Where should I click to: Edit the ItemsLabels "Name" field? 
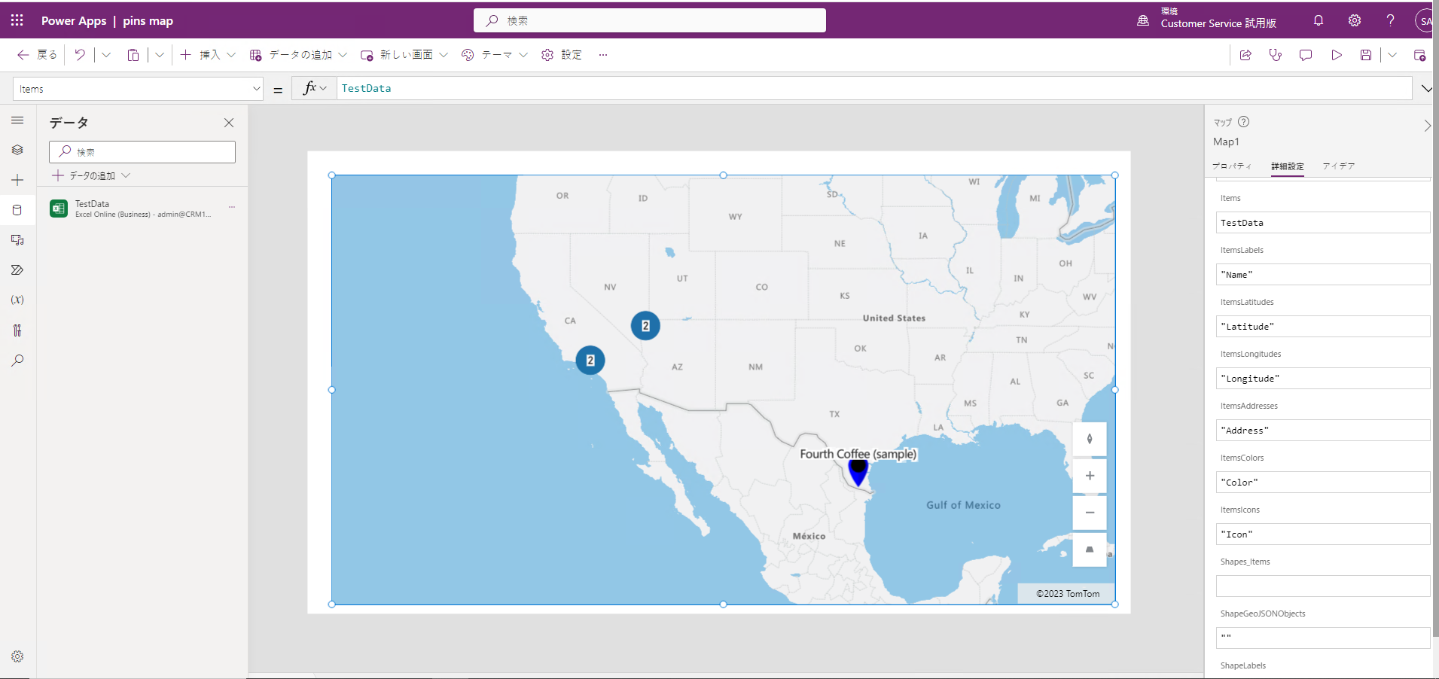(1323, 275)
